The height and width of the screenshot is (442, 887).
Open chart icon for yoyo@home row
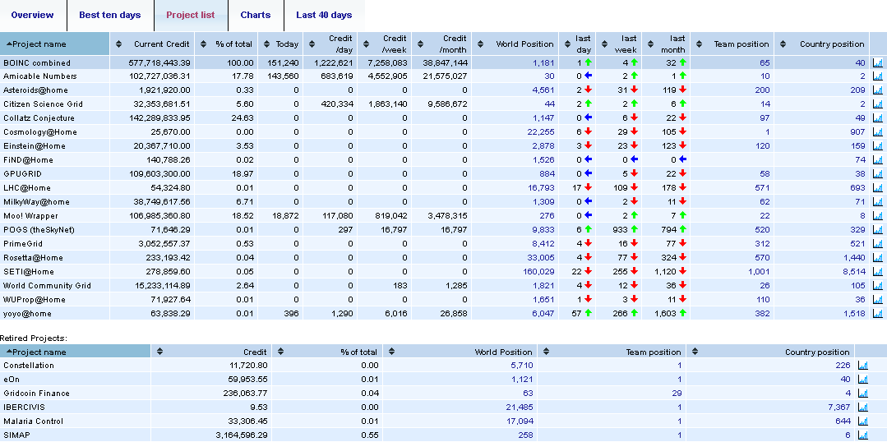pyautogui.click(x=877, y=313)
